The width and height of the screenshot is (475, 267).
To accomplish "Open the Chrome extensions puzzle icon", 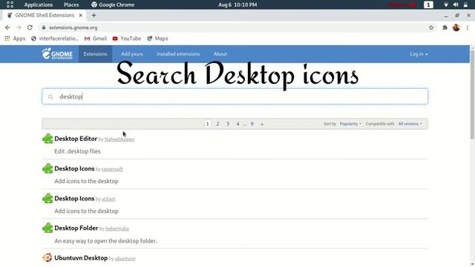I will [x=445, y=27].
